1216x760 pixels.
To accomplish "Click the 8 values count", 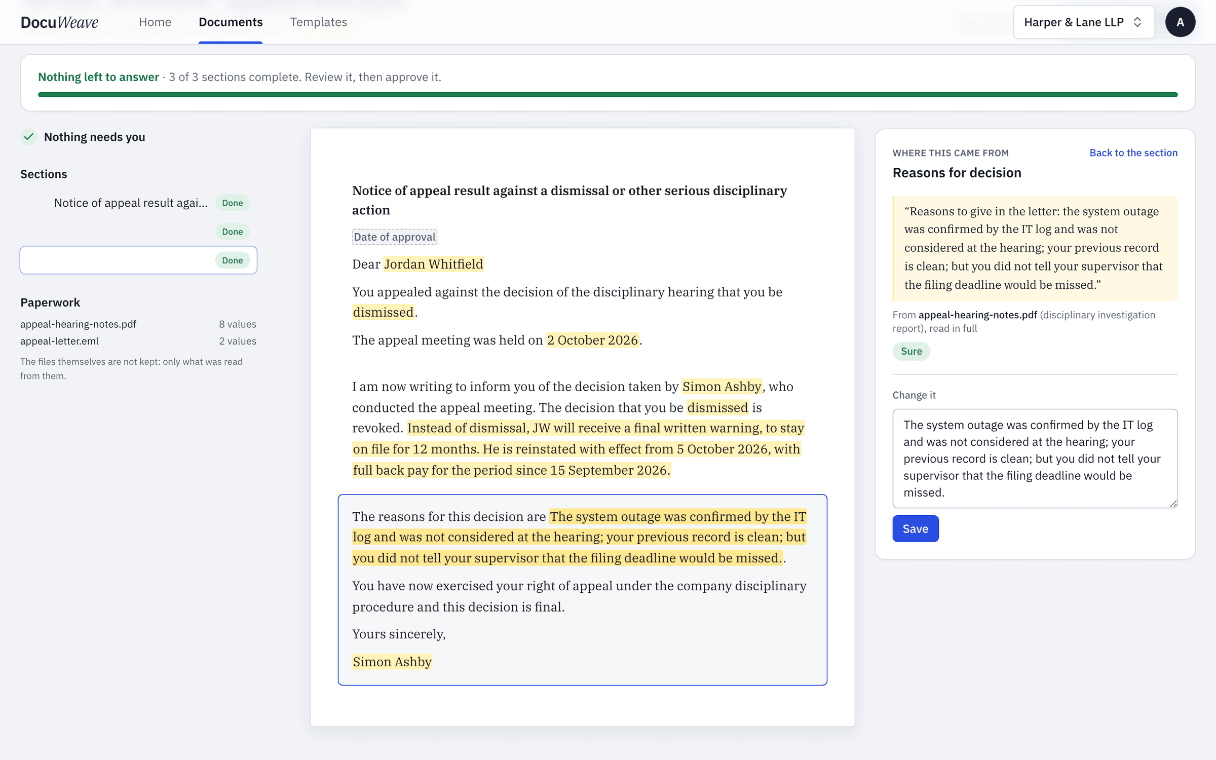I will (x=238, y=324).
